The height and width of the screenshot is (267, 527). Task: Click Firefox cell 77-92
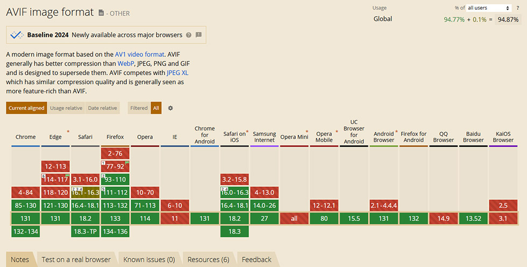point(115,166)
